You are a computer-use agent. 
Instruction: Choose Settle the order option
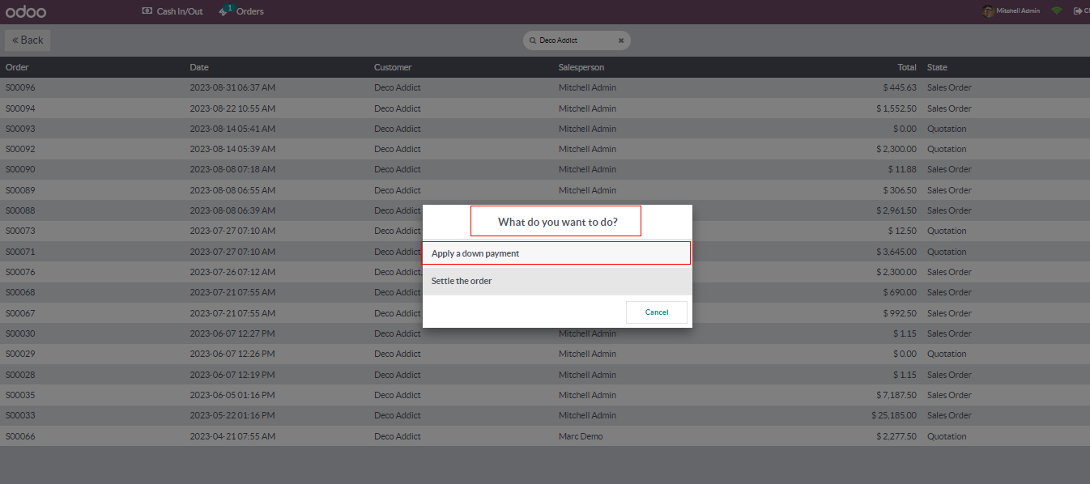point(556,281)
